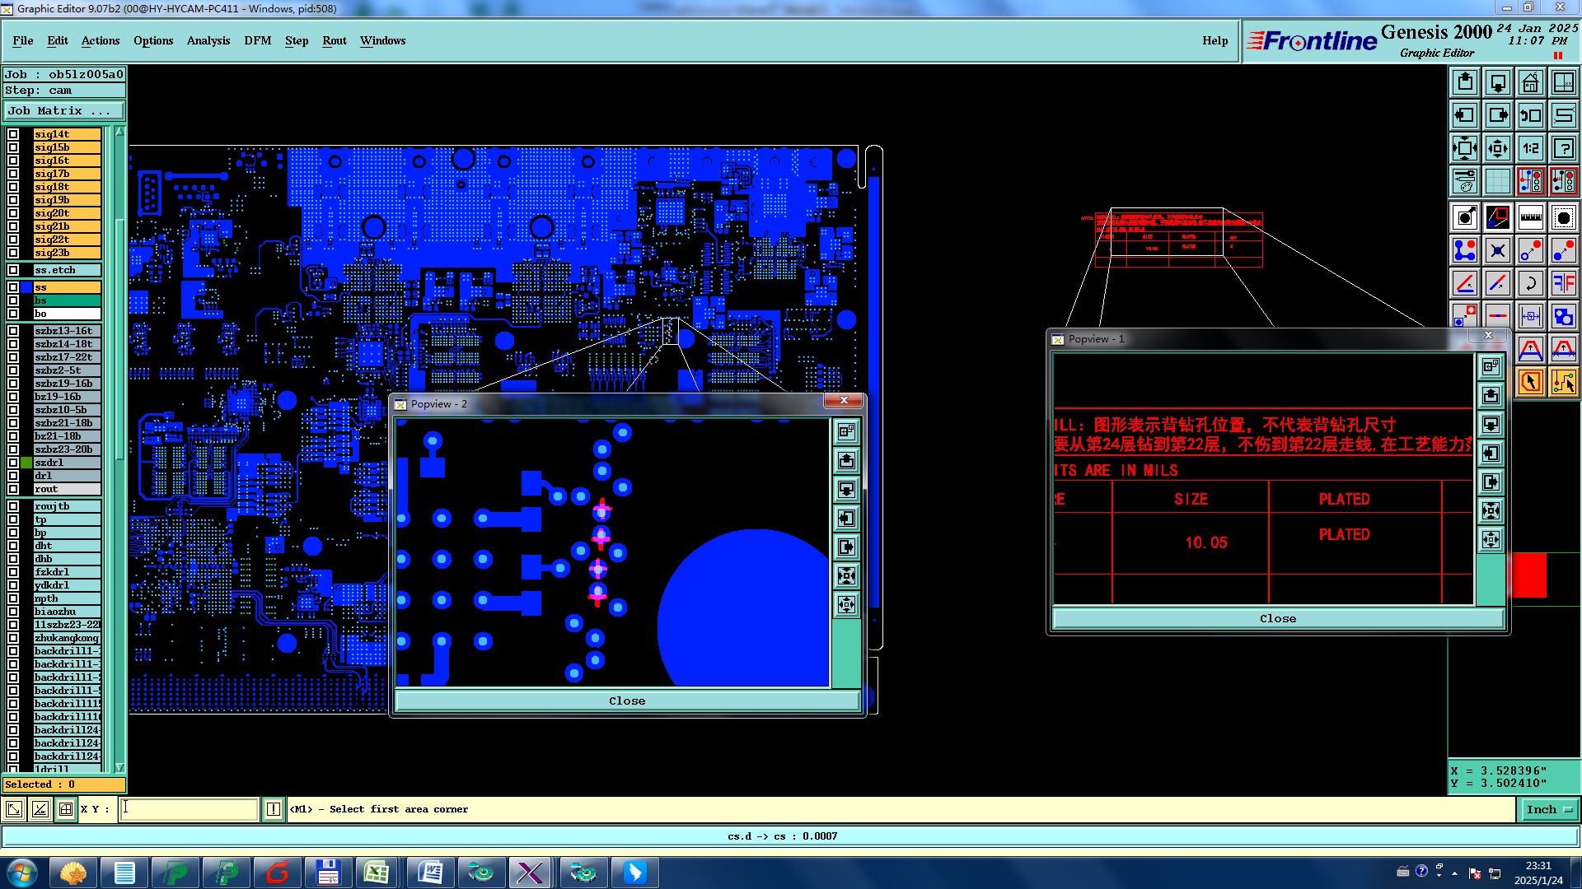Click the X Y coordinate input field
Viewport: 1582px width, 889px height.
(189, 810)
